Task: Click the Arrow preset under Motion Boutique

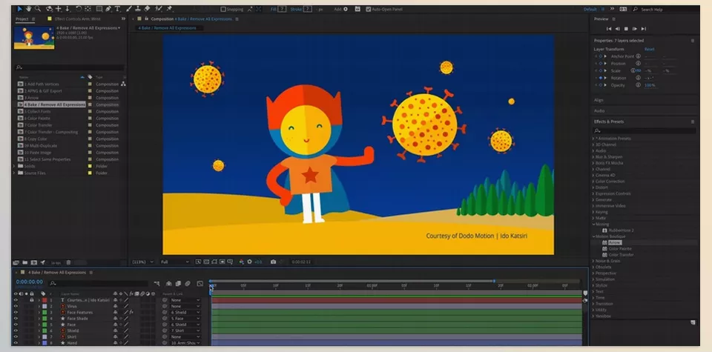Action: [614, 242]
